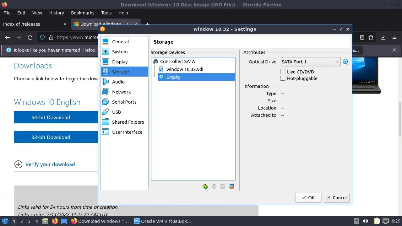The width and height of the screenshot is (402, 226).
Task: Switch to the Download Windows taskbar entry
Action: [100, 221]
